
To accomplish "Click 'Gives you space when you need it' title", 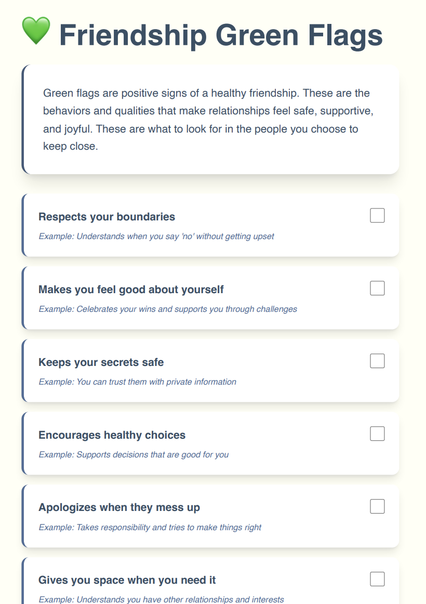I will (127, 580).
